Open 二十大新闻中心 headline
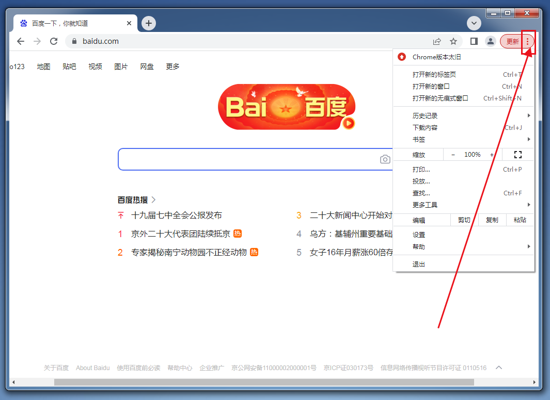This screenshot has height=400, width=550. click(351, 215)
